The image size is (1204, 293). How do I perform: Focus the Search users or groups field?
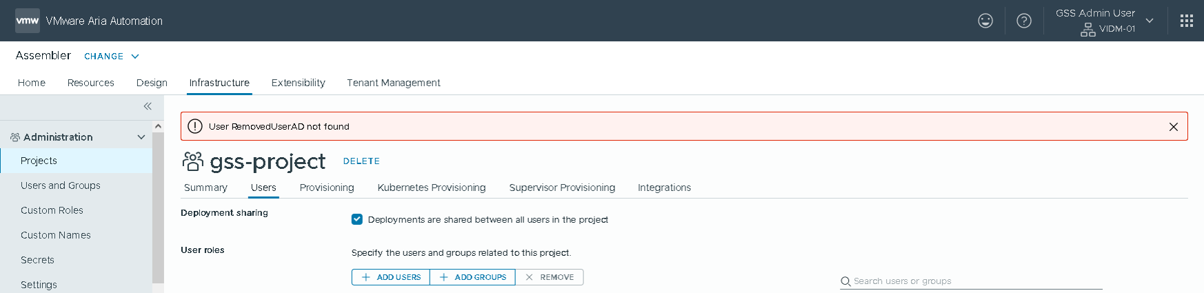(x=971, y=281)
